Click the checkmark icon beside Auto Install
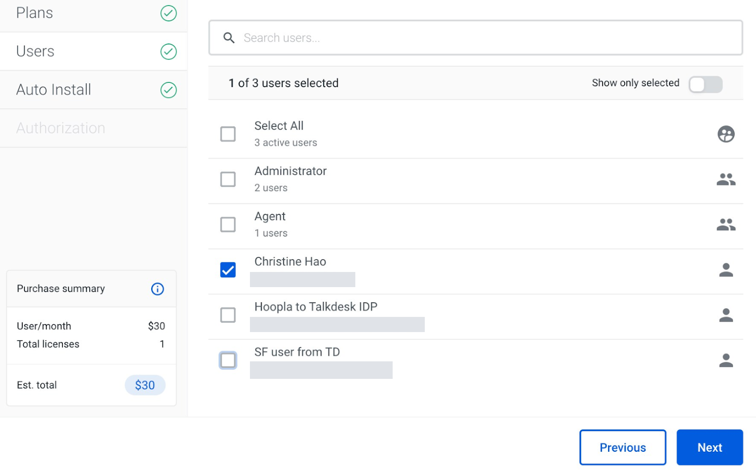Screen dimensions: 756x473 169,90
